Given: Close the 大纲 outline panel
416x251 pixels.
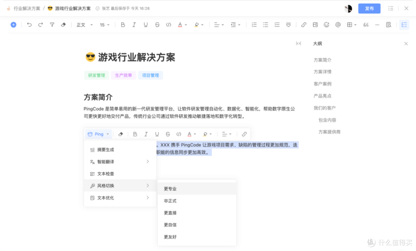Looking at the screenshot, I should pos(406,44).
